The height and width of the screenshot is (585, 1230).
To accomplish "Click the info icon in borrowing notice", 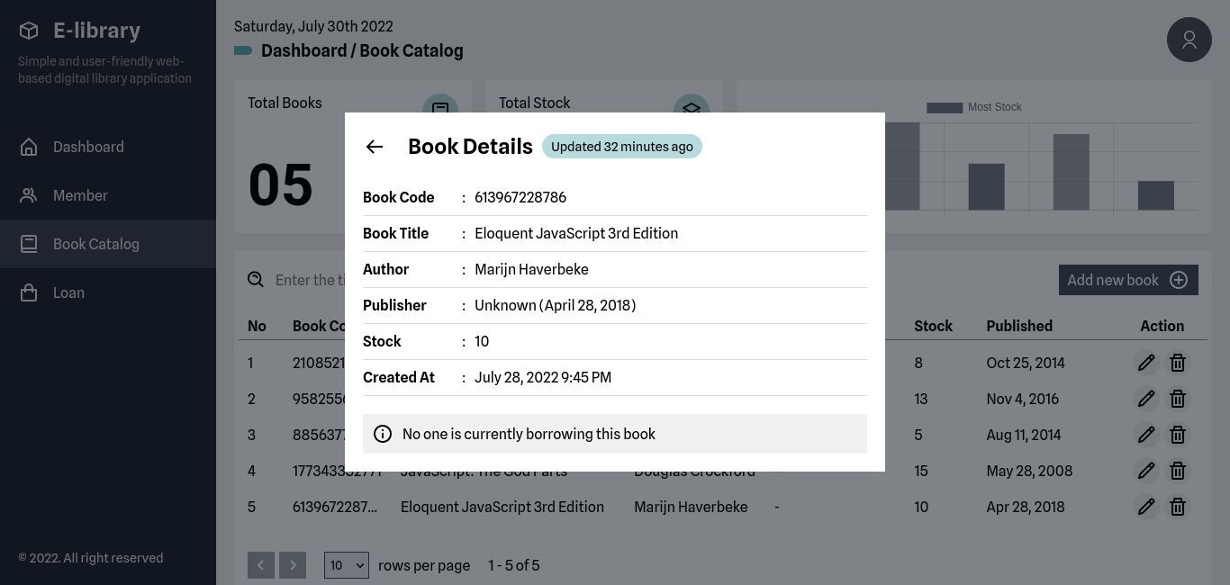I will pyautogui.click(x=383, y=434).
